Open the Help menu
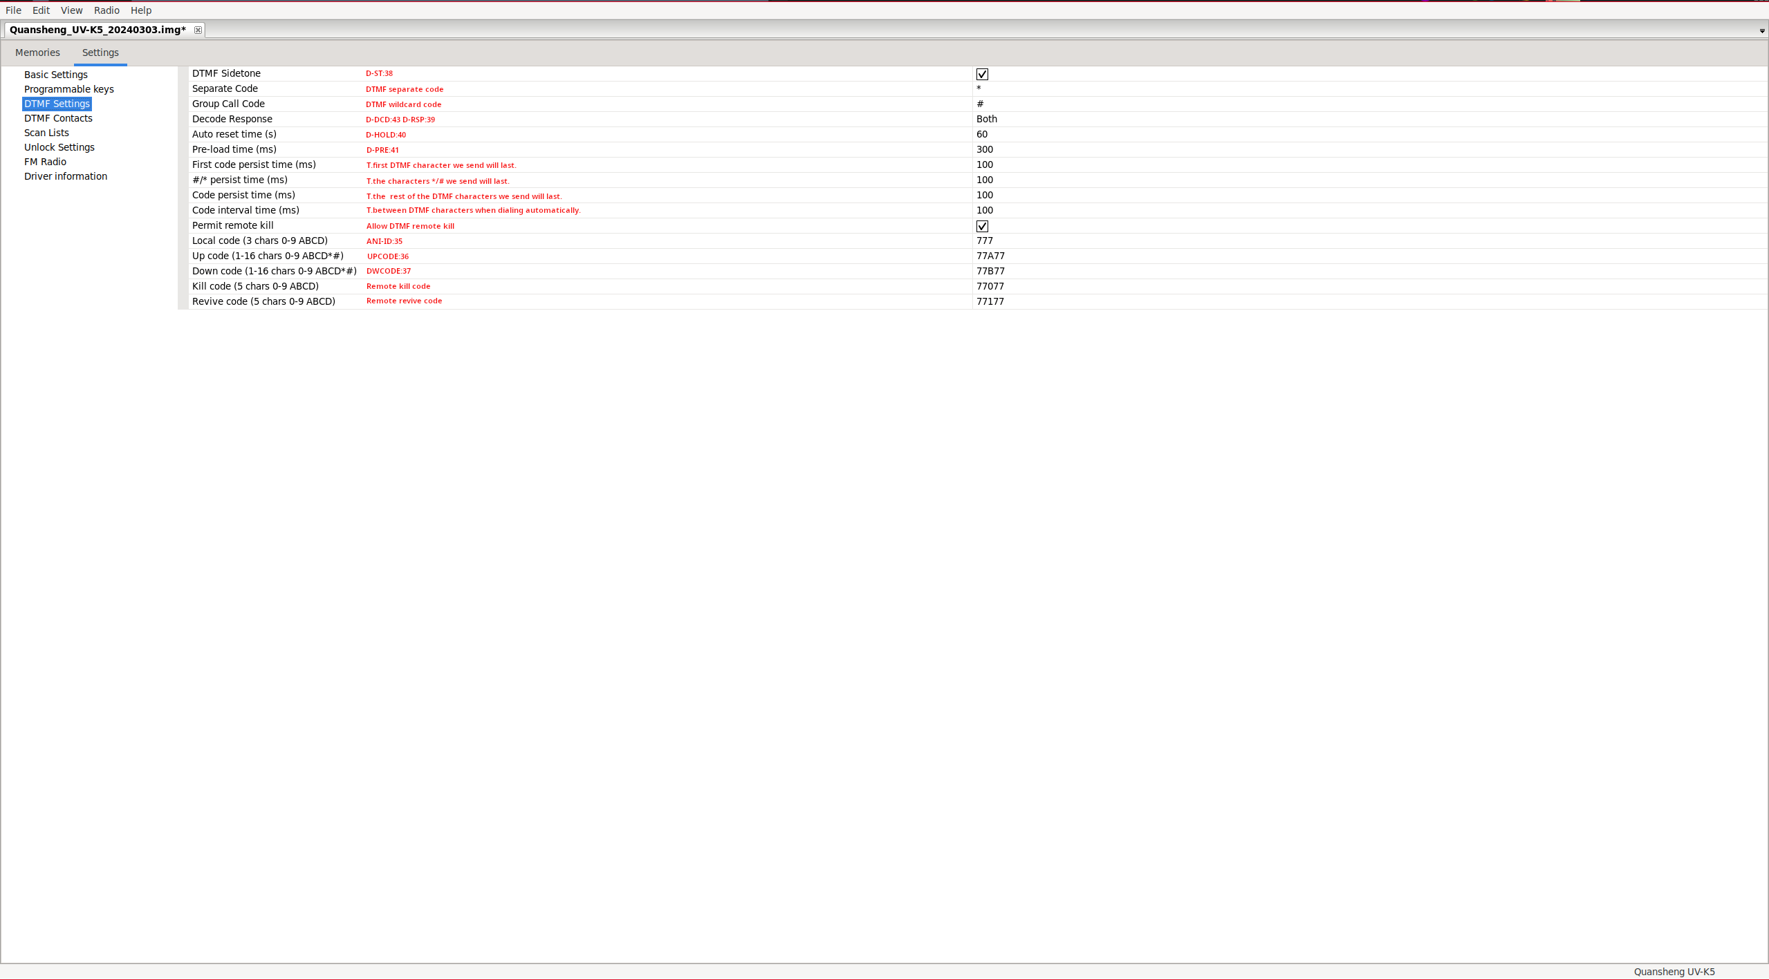The height and width of the screenshot is (980, 1769). [140, 10]
